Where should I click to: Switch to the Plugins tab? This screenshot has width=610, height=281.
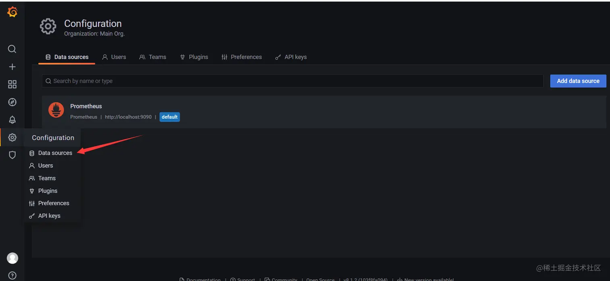pyautogui.click(x=194, y=57)
